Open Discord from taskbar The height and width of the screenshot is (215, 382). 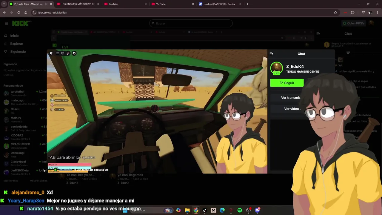257,210
